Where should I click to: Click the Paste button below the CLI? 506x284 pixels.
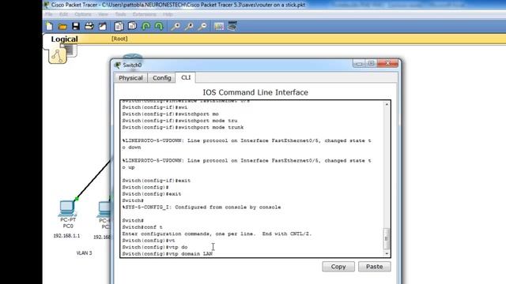click(x=374, y=267)
